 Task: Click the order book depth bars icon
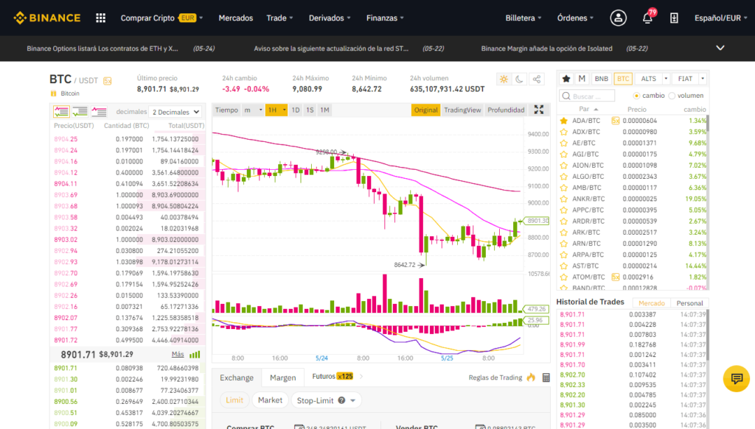[x=195, y=355]
